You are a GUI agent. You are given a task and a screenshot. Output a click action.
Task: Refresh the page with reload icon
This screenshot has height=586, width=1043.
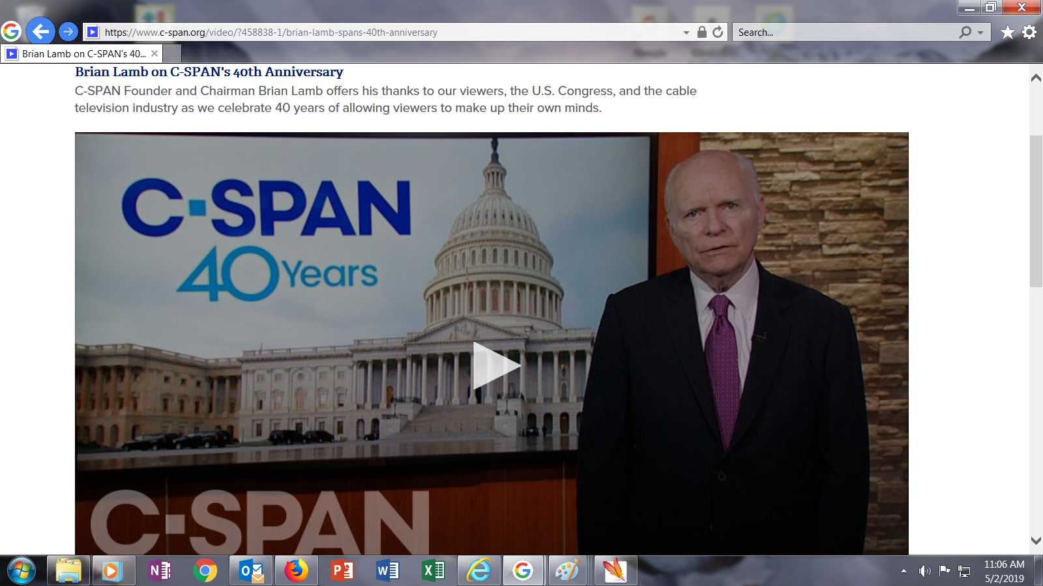[718, 32]
